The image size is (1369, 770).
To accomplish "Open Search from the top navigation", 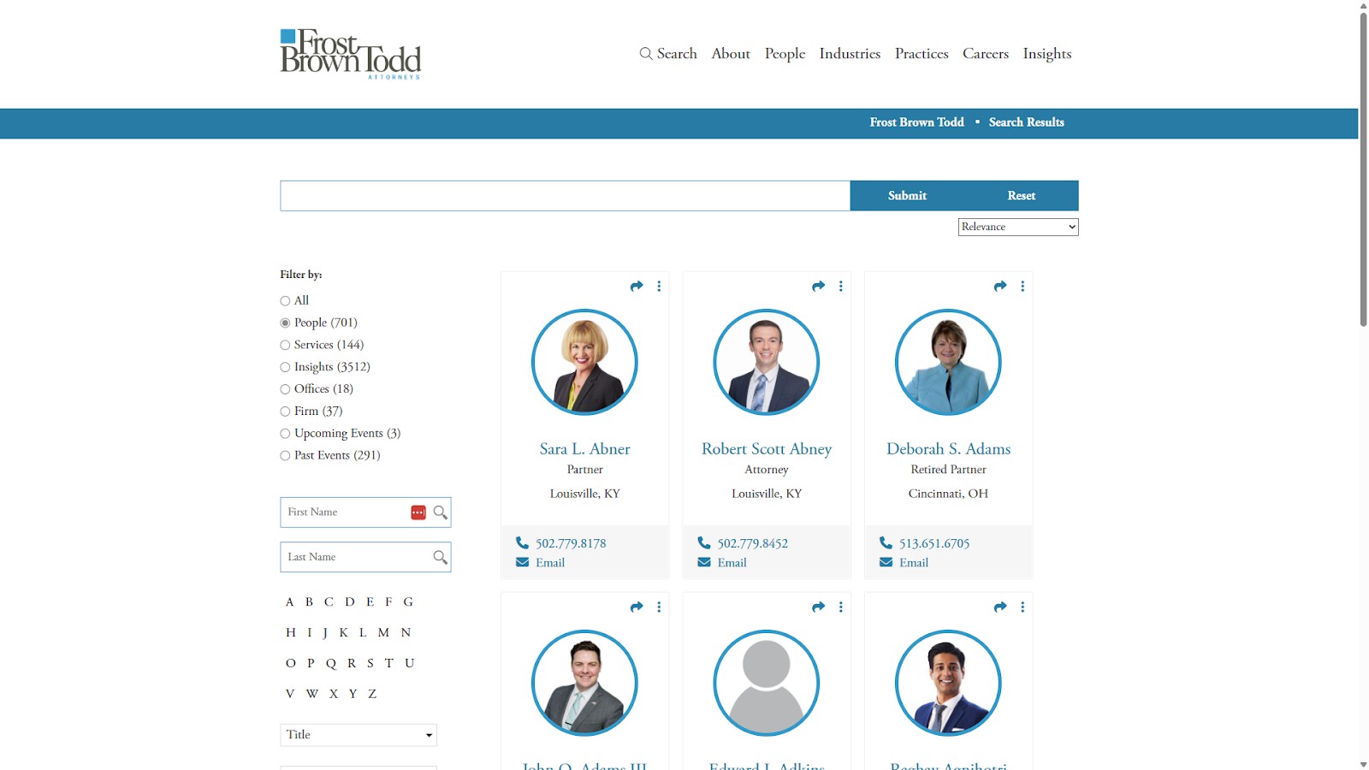I will (669, 53).
